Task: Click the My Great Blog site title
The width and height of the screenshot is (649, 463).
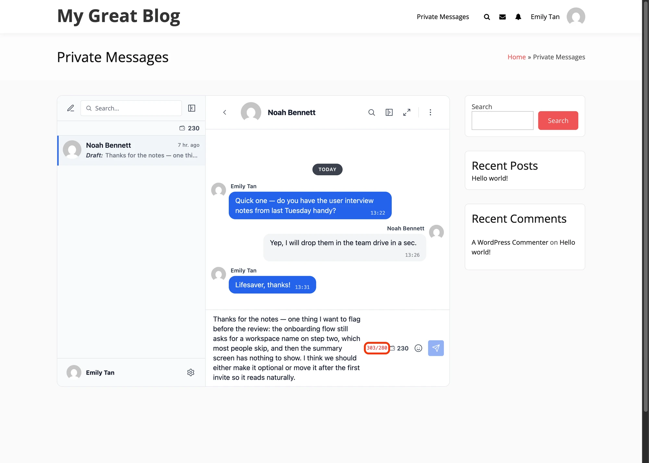Action: point(119,16)
